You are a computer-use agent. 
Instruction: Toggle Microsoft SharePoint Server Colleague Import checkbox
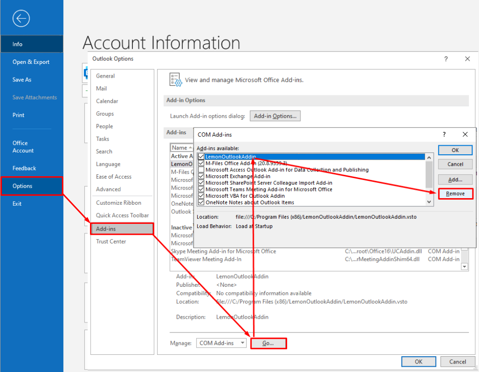pyautogui.click(x=201, y=183)
